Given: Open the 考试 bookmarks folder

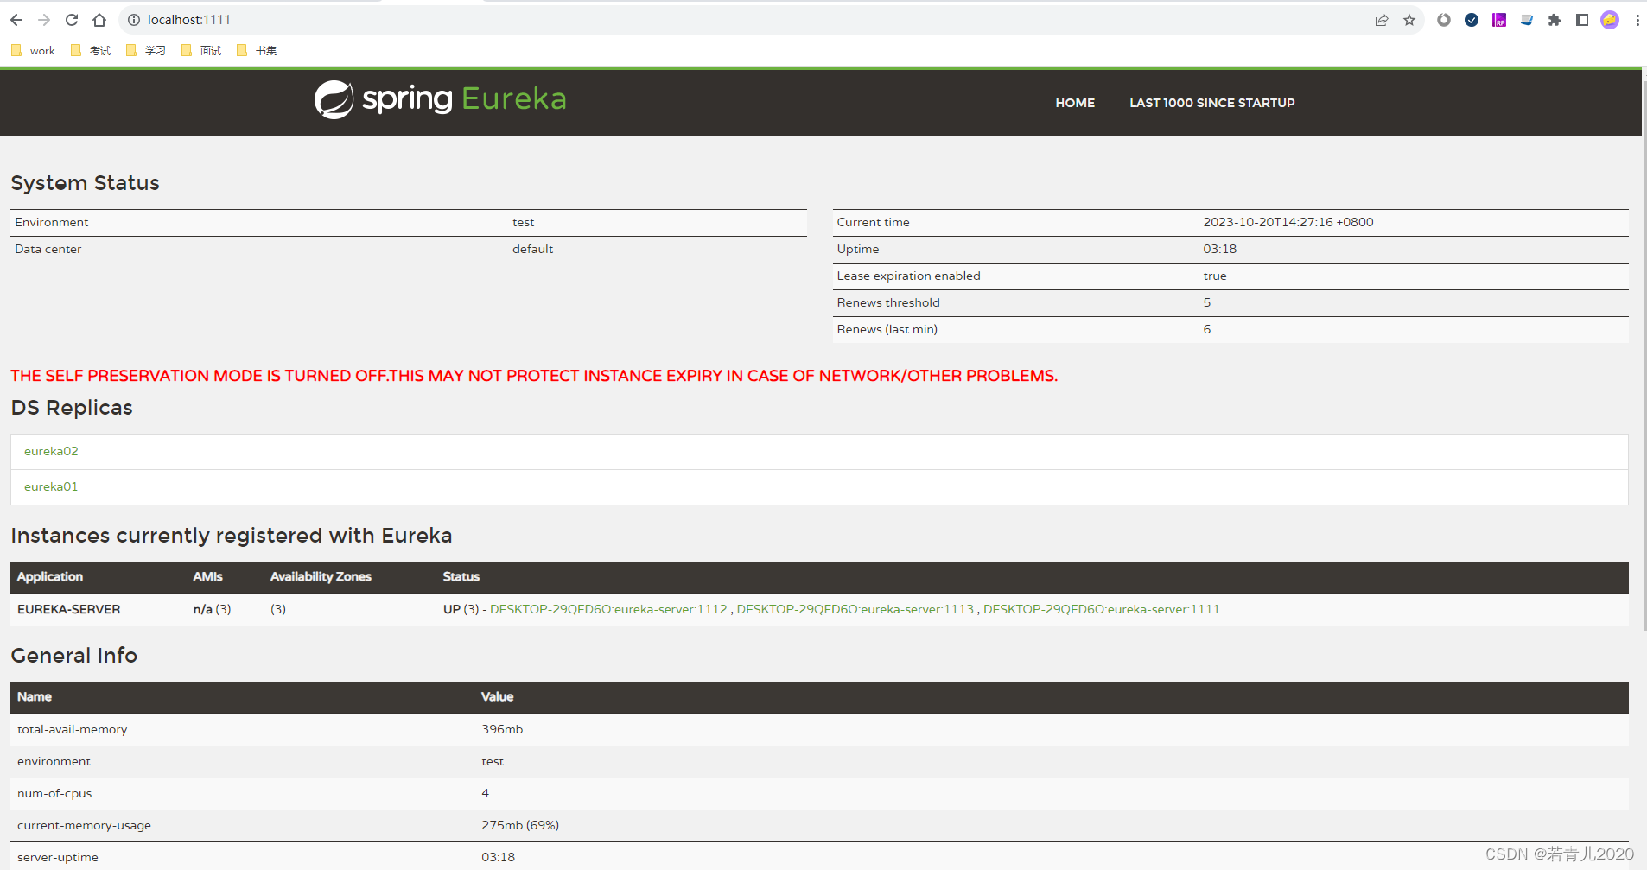Looking at the screenshot, I should pos(91,51).
